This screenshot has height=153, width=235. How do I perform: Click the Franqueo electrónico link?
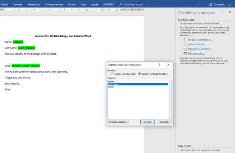[x=200, y=49]
